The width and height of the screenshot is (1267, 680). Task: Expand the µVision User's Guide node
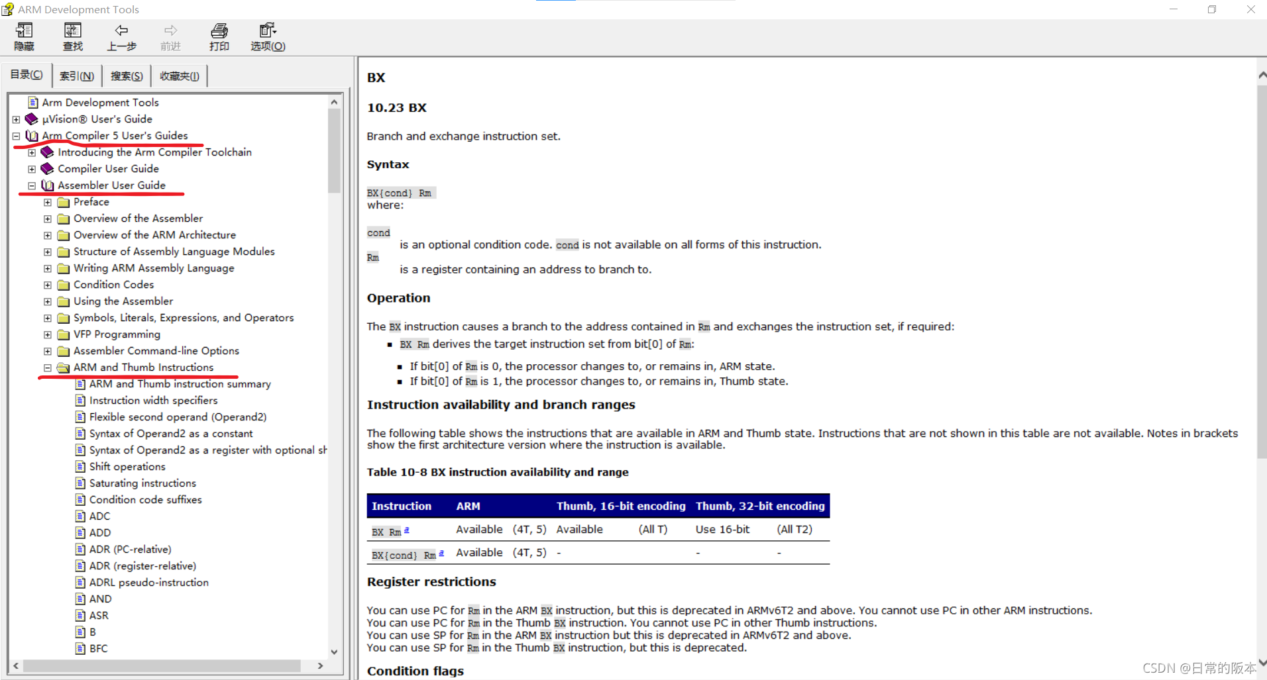(x=16, y=120)
